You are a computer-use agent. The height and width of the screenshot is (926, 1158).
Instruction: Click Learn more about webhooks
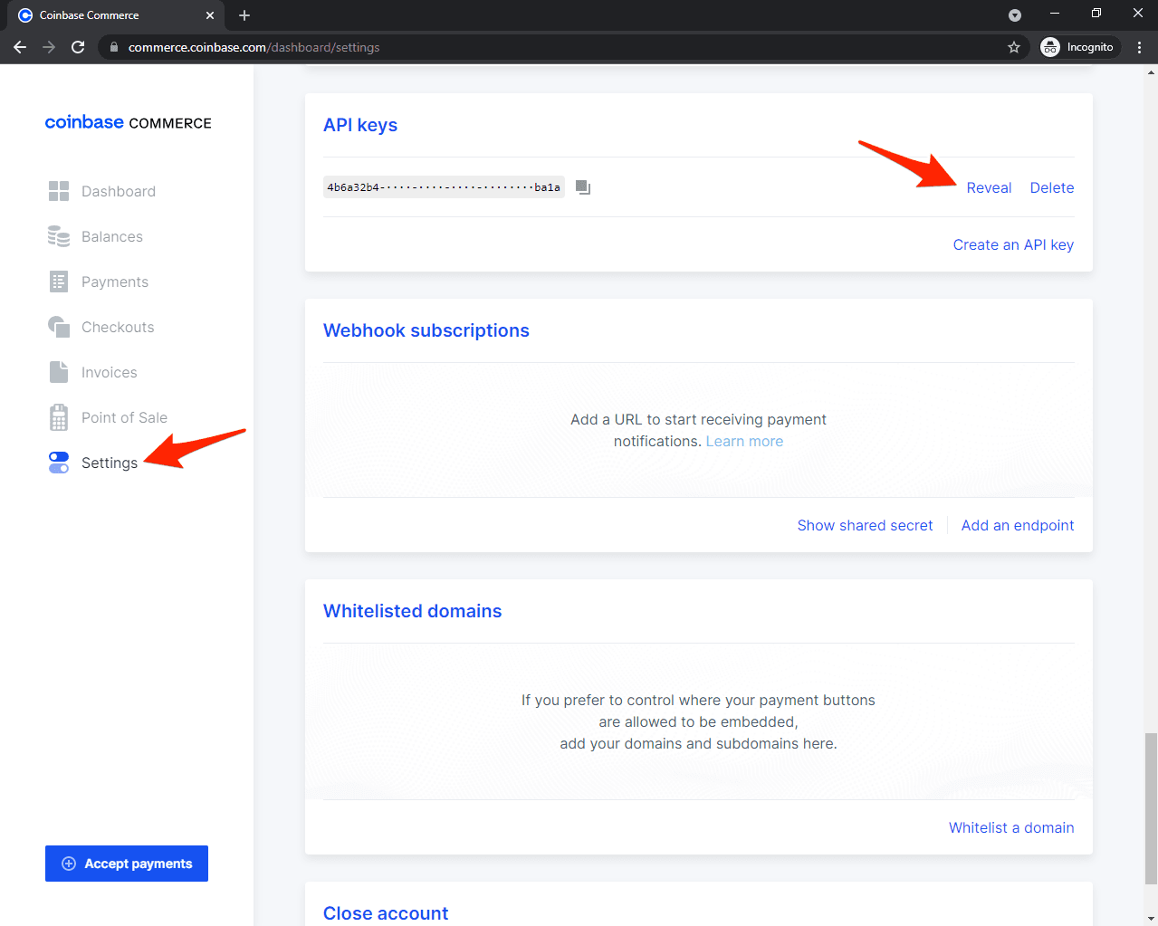point(744,441)
